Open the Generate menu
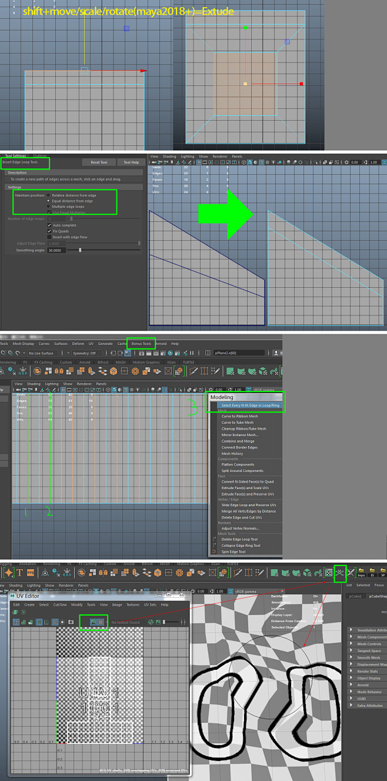This screenshot has width=387, height=781. pos(105,344)
